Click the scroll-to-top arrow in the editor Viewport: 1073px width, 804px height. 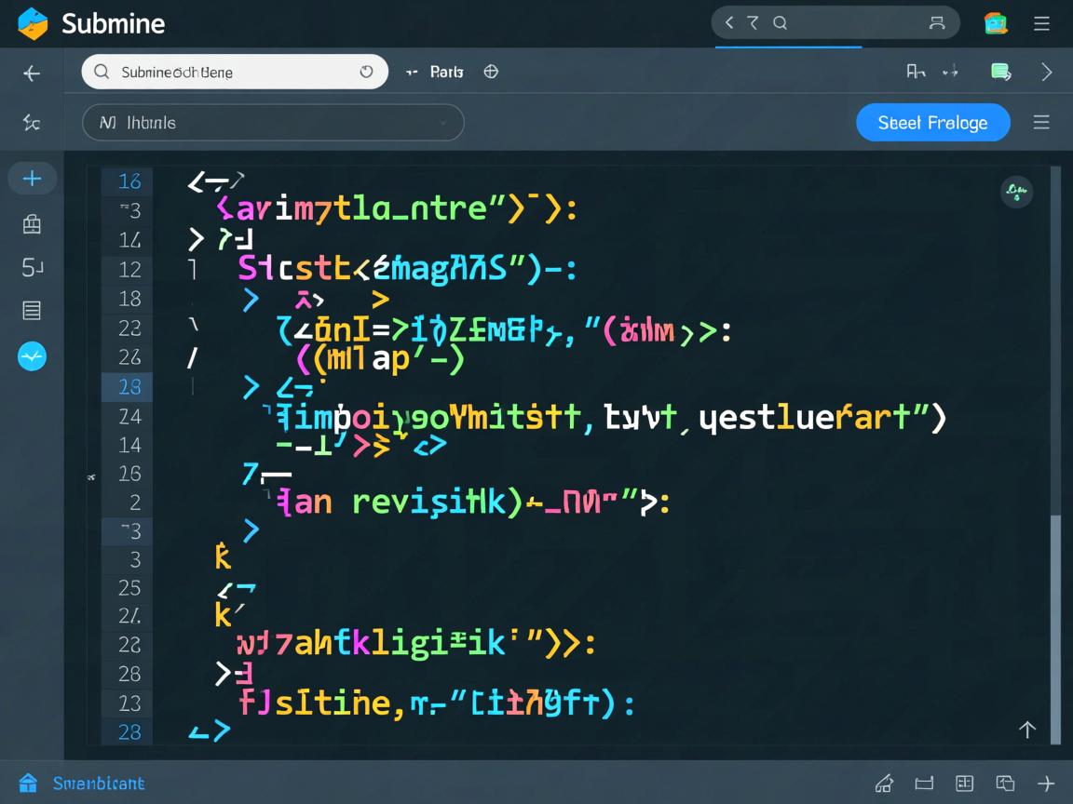point(1027,730)
